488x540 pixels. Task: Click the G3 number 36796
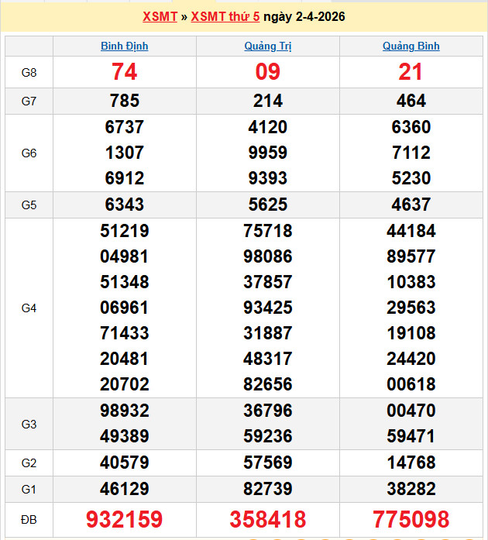click(267, 411)
